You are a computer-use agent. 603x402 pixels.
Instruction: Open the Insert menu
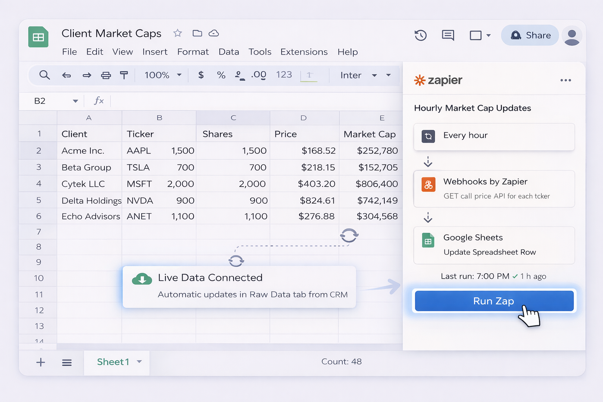[x=155, y=52]
